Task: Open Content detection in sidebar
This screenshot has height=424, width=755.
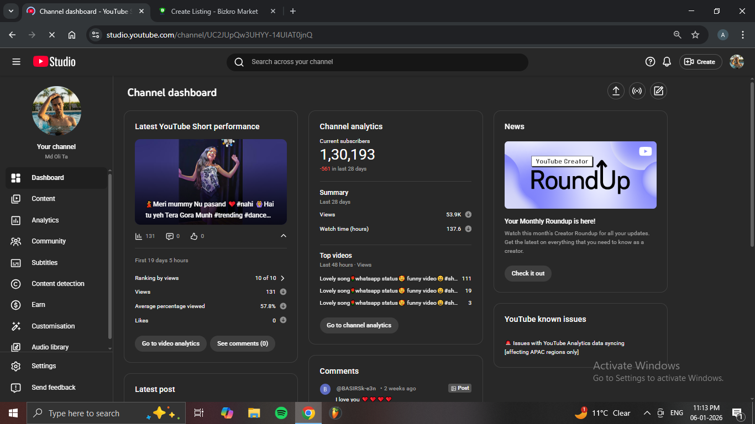Action: point(57,284)
